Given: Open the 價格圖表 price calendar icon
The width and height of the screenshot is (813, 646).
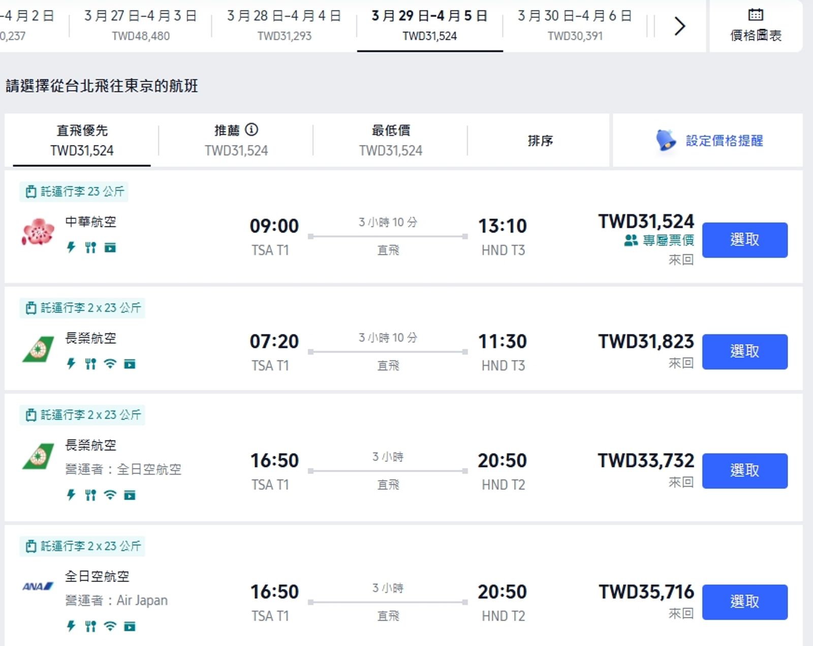Looking at the screenshot, I should (756, 15).
